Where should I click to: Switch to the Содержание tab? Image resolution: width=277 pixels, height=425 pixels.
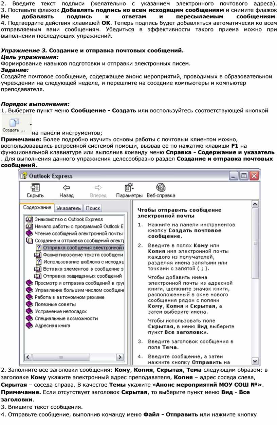37,207
